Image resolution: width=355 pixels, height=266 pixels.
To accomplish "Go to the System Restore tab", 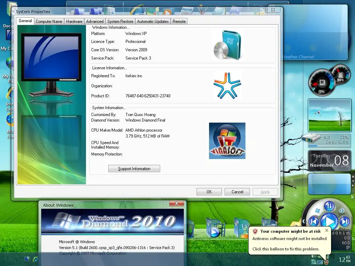I will coord(120,21).
